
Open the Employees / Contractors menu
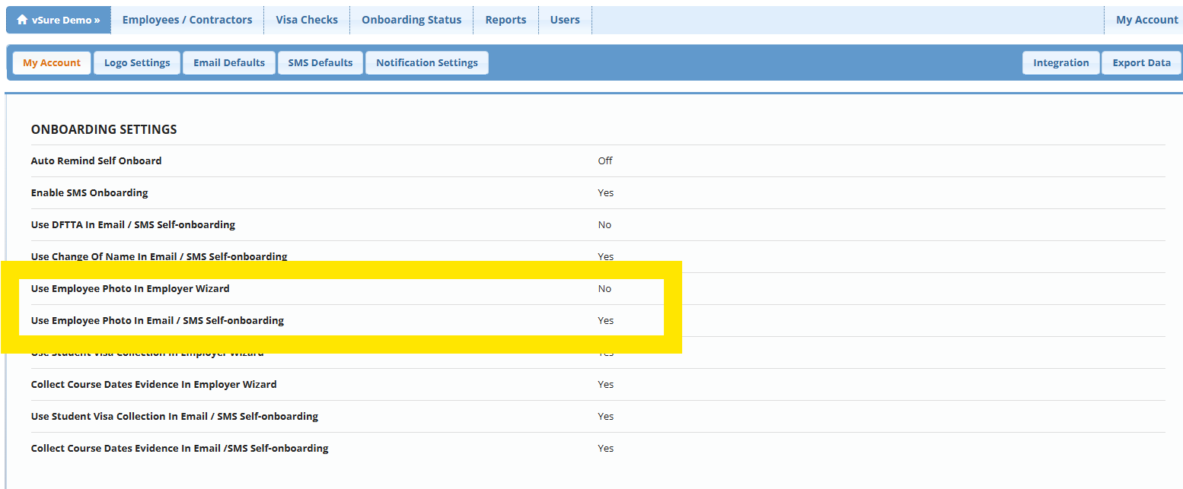187,20
